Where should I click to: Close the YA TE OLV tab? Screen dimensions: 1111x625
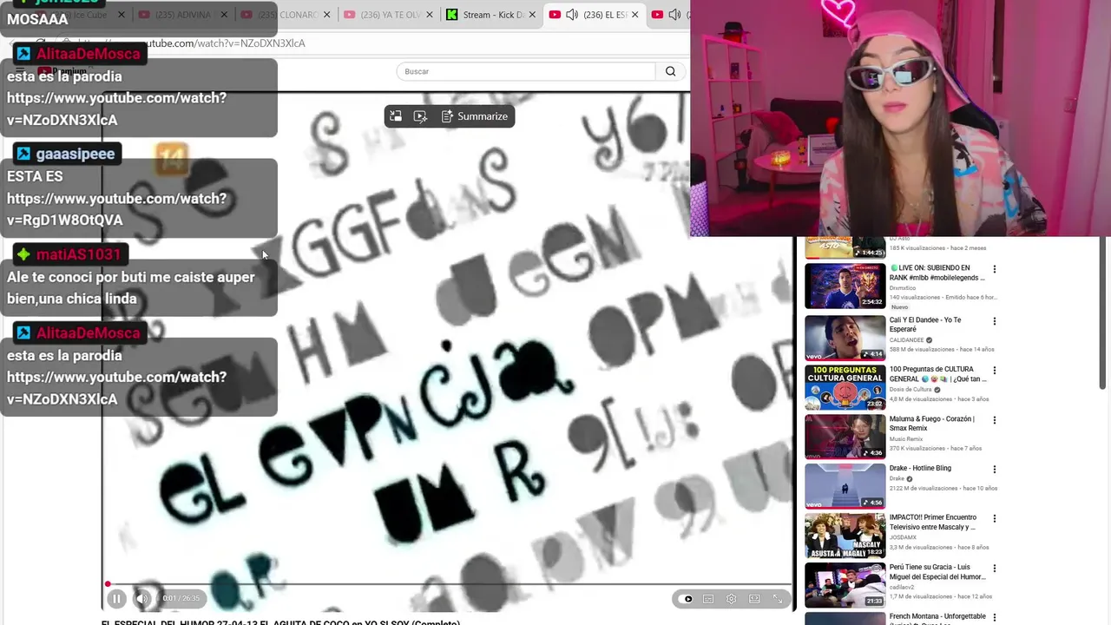429,15
